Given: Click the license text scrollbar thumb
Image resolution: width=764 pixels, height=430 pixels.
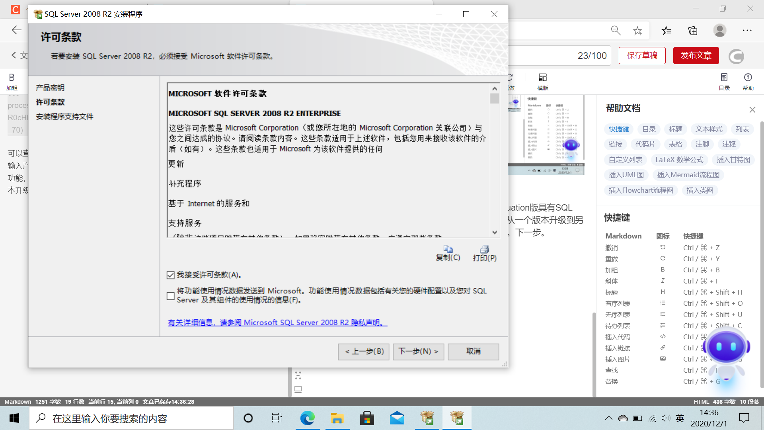Looking at the screenshot, I should [x=495, y=98].
